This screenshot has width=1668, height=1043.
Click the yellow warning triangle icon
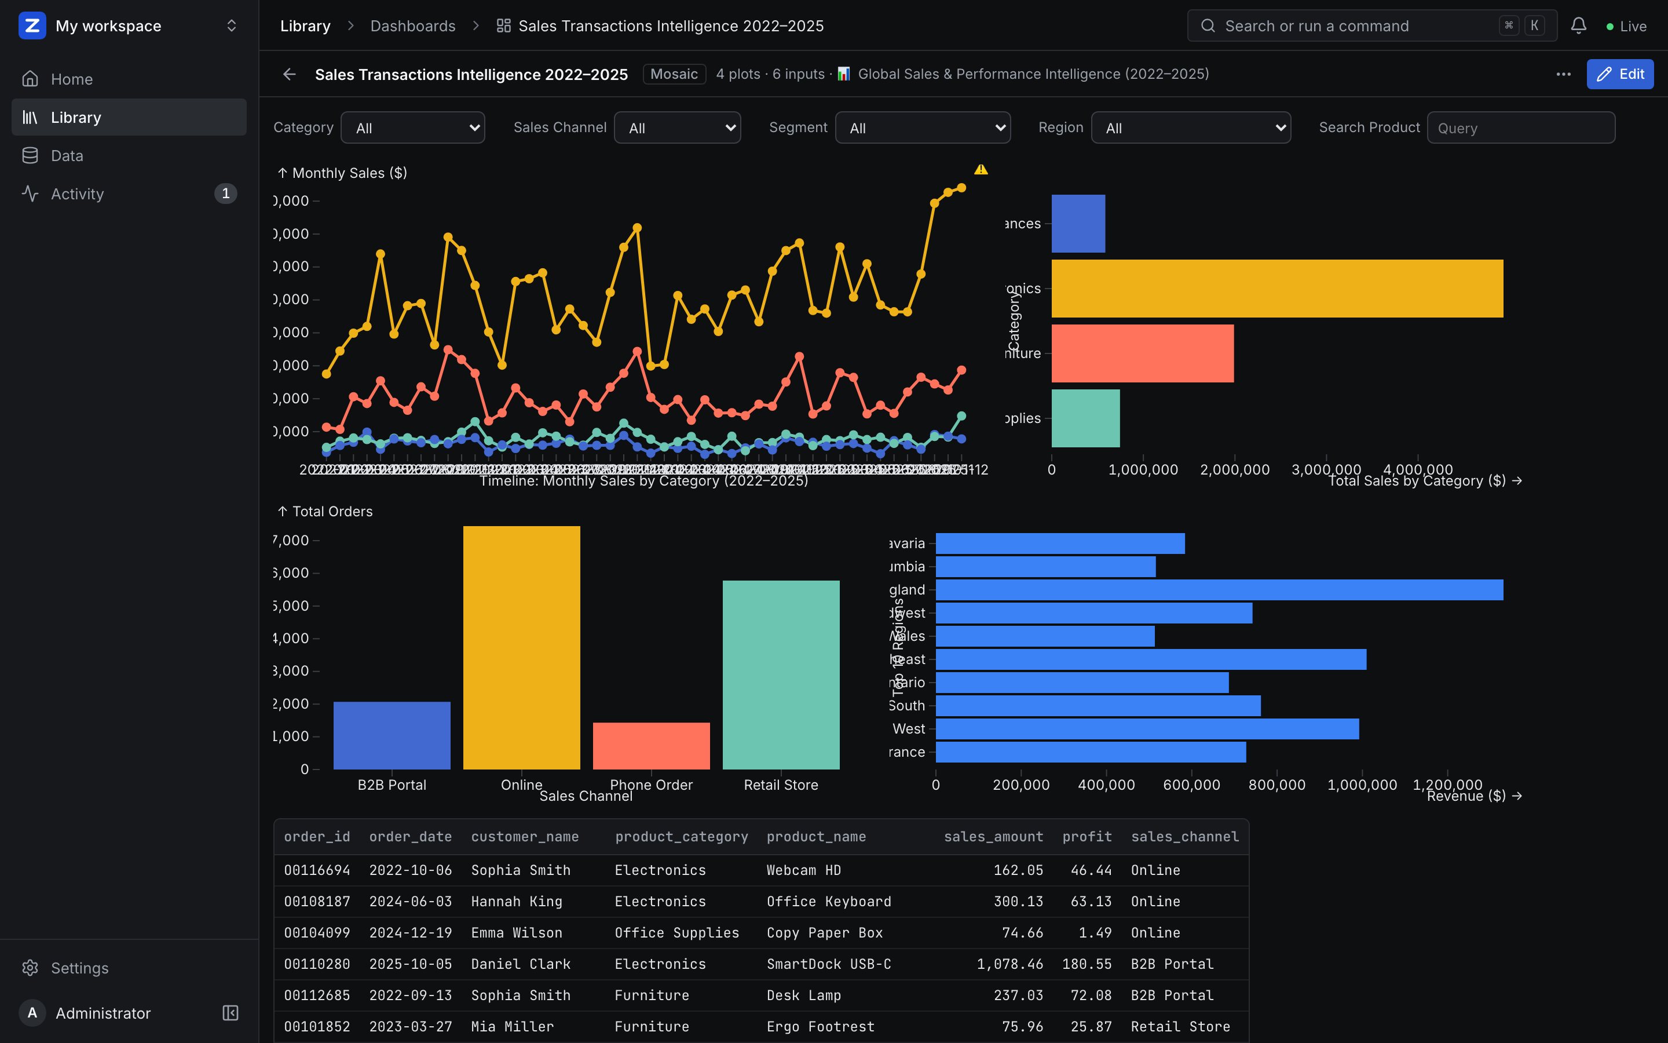click(981, 169)
